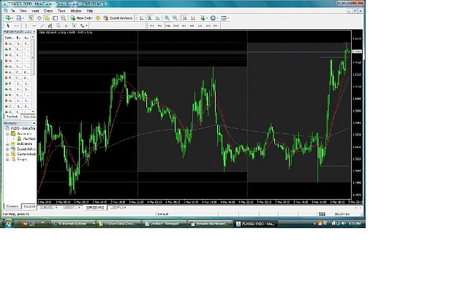
Task: Open the Periods clock icon
Action: tap(213, 18)
